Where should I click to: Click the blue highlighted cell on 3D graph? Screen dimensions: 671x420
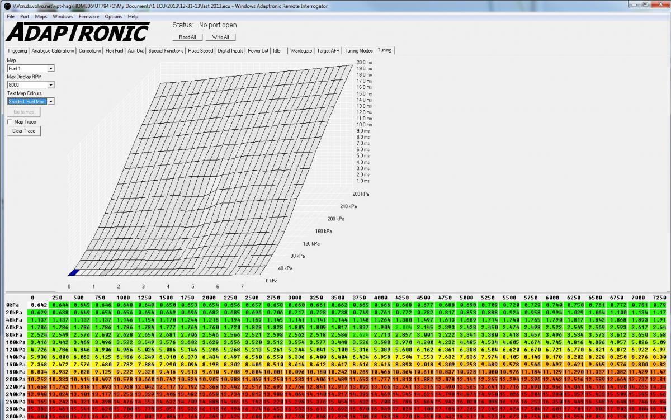coord(73,272)
